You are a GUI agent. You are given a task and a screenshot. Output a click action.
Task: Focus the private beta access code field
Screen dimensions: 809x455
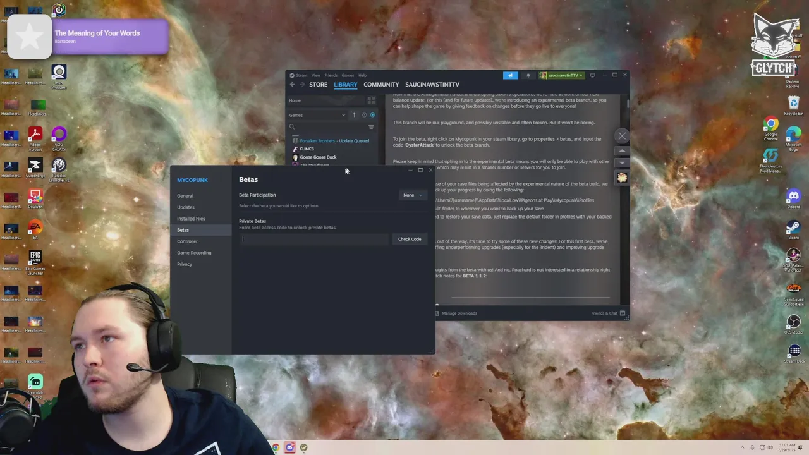click(x=314, y=239)
